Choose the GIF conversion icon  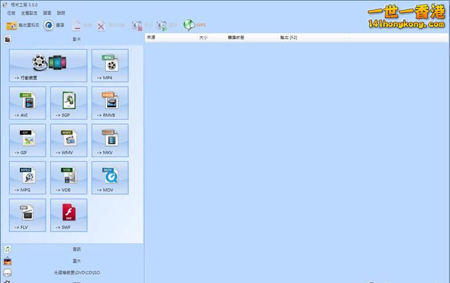pos(28,141)
